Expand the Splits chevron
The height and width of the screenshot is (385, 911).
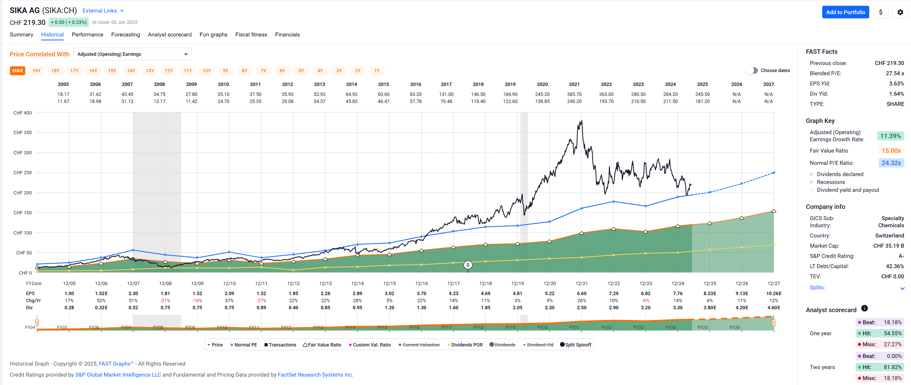tap(902, 288)
